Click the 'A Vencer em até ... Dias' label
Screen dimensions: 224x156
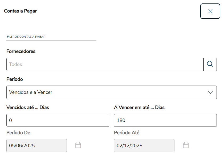(139, 107)
